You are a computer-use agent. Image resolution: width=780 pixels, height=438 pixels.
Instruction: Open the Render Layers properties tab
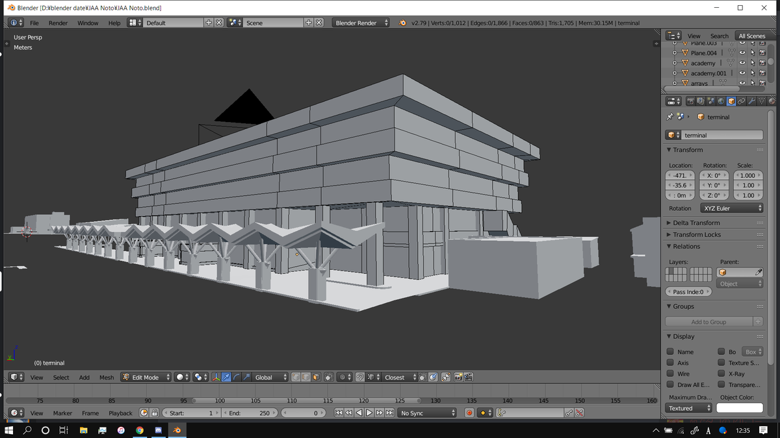[701, 101]
